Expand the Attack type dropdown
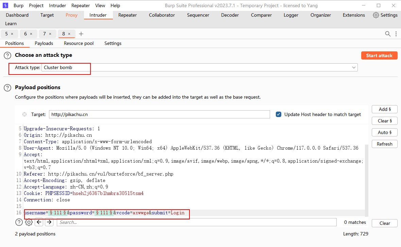 354,67
